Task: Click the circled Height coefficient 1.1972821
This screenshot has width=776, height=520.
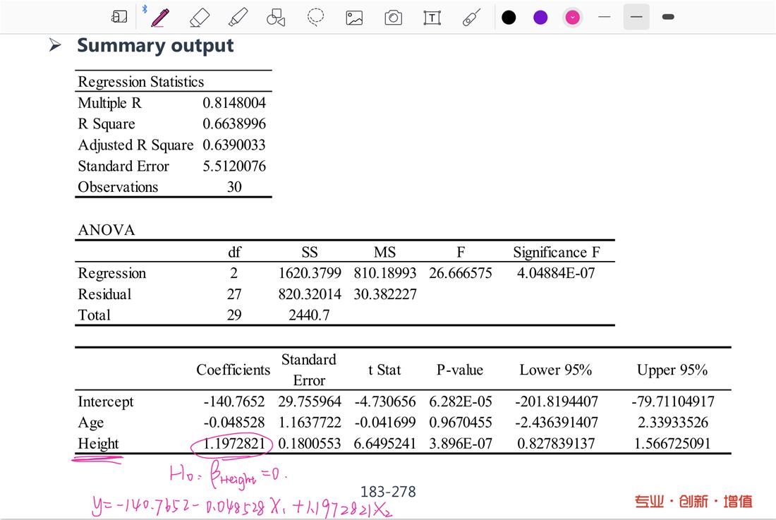Action: [232, 444]
